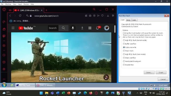Switch to the Leak tab
This screenshot has width=171, height=96.
[134, 20]
